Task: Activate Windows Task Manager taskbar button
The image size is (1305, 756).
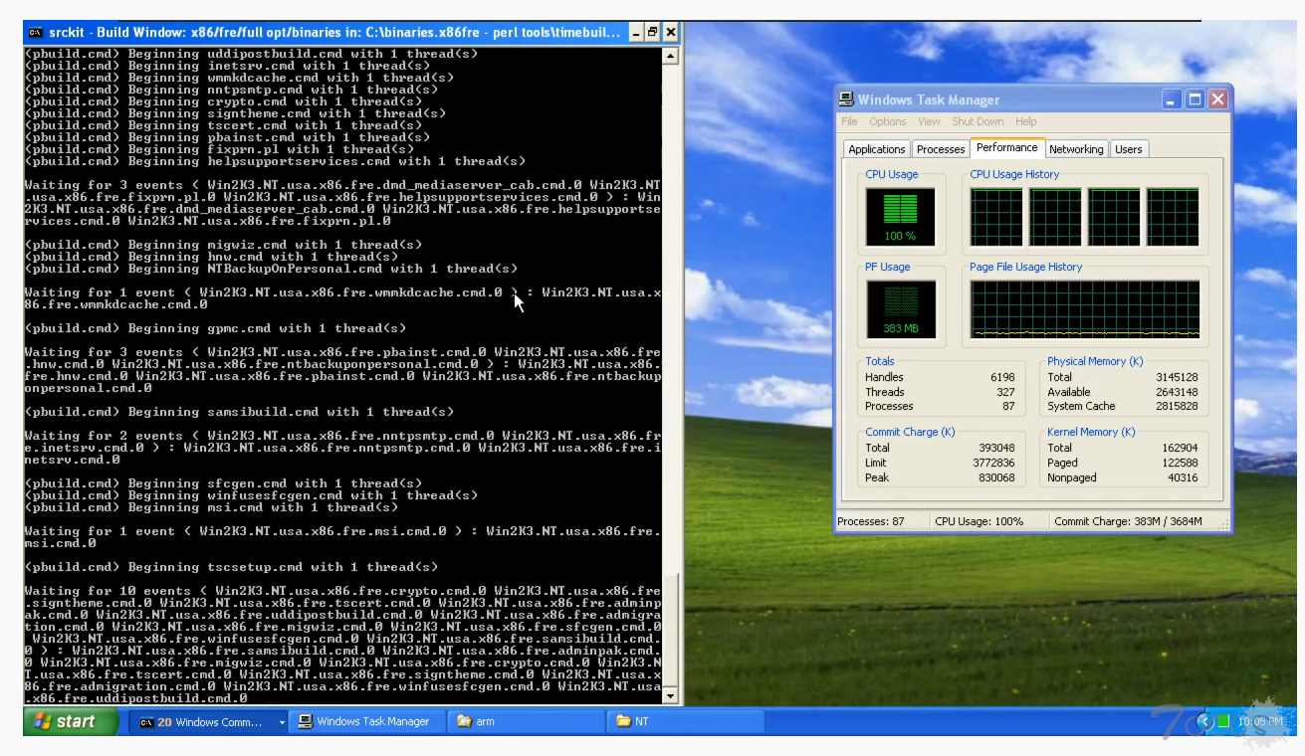Action: pyautogui.click(x=364, y=721)
